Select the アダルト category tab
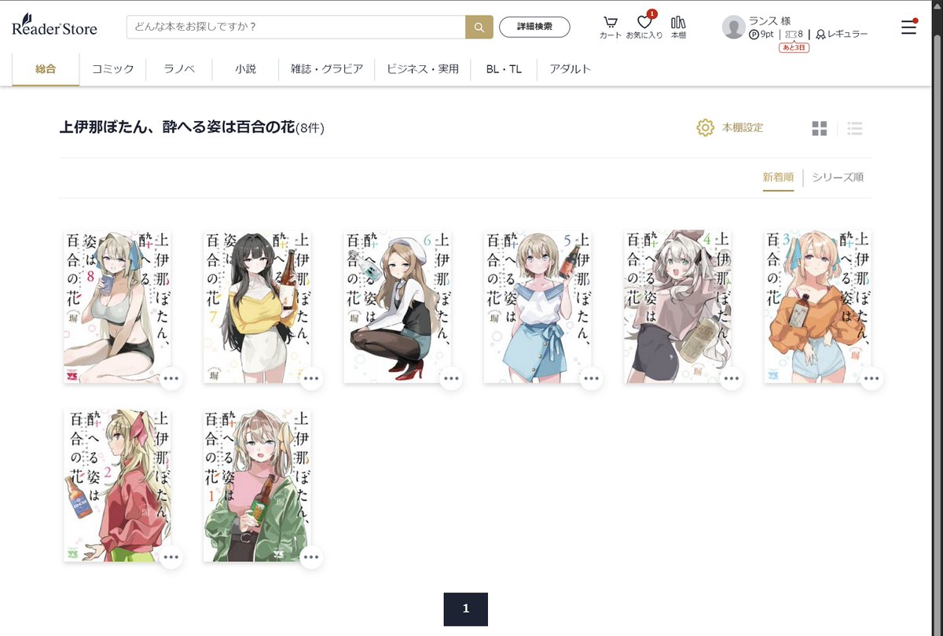The width and height of the screenshot is (943, 636). click(x=571, y=69)
